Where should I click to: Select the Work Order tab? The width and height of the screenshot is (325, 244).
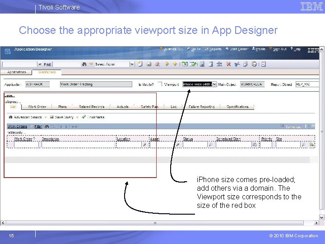tap(37, 107)
